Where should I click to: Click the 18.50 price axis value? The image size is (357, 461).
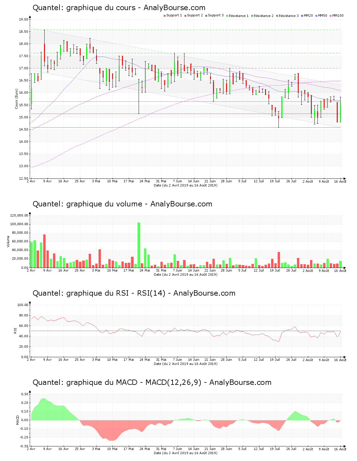24,32
